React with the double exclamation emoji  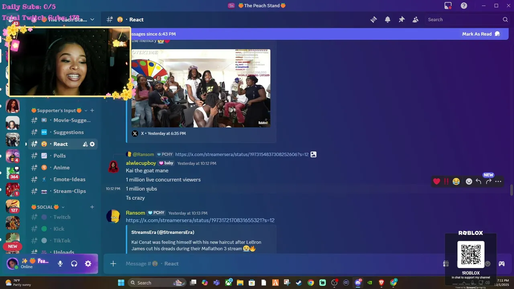click(446, 181)
